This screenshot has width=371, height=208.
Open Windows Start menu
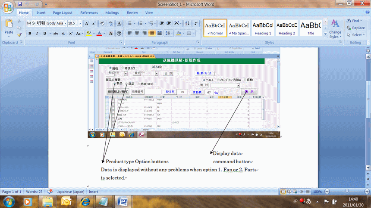point(9,202)
